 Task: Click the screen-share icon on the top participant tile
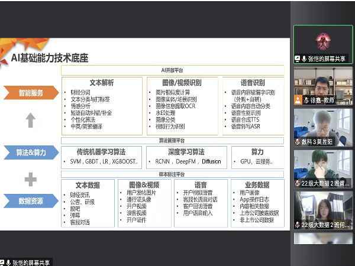pyautogui.click(x=298, y=59)
